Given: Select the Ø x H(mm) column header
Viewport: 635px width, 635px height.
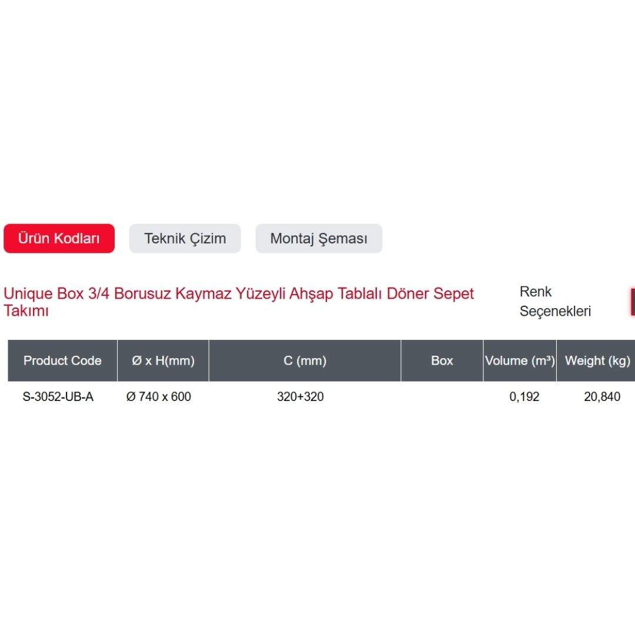Looking at the screenshot, I should tap(163, 360).
